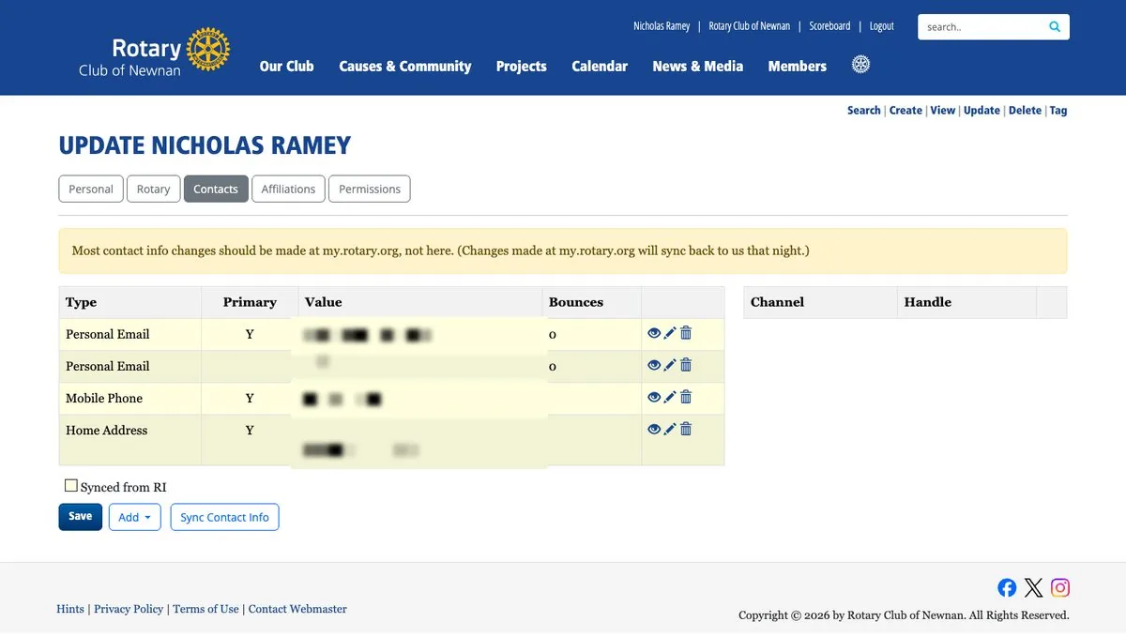The image size is (1126, 637).
Task: Select the Mobile Phone type cell
Action: pos(130,399)
